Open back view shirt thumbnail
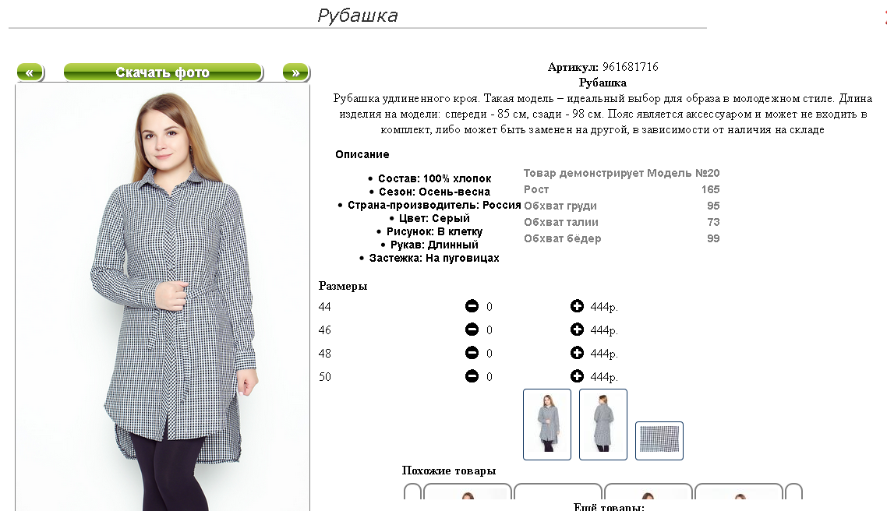 603,425
